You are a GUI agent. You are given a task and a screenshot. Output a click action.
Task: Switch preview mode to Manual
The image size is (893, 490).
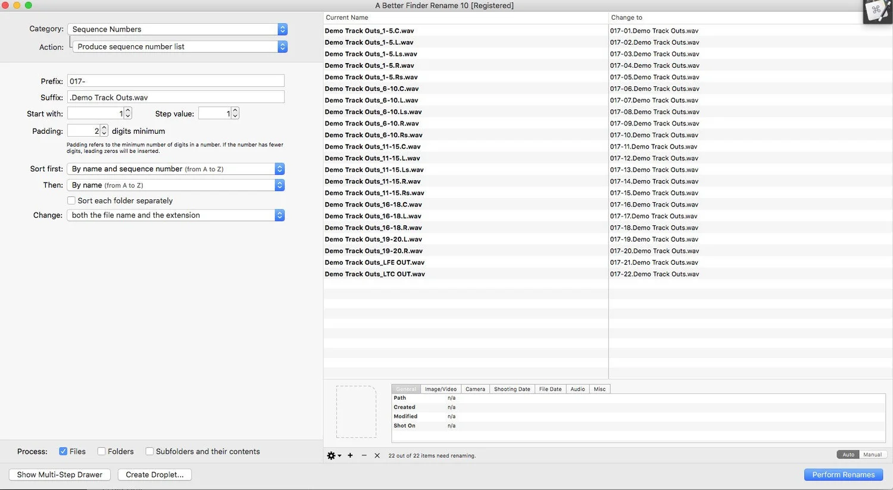pyautogui.click(x=872, y=454)
